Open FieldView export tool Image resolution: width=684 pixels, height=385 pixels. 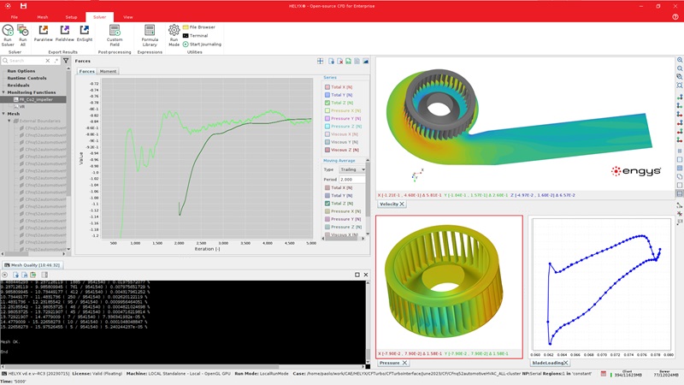[x=64, y=32]
